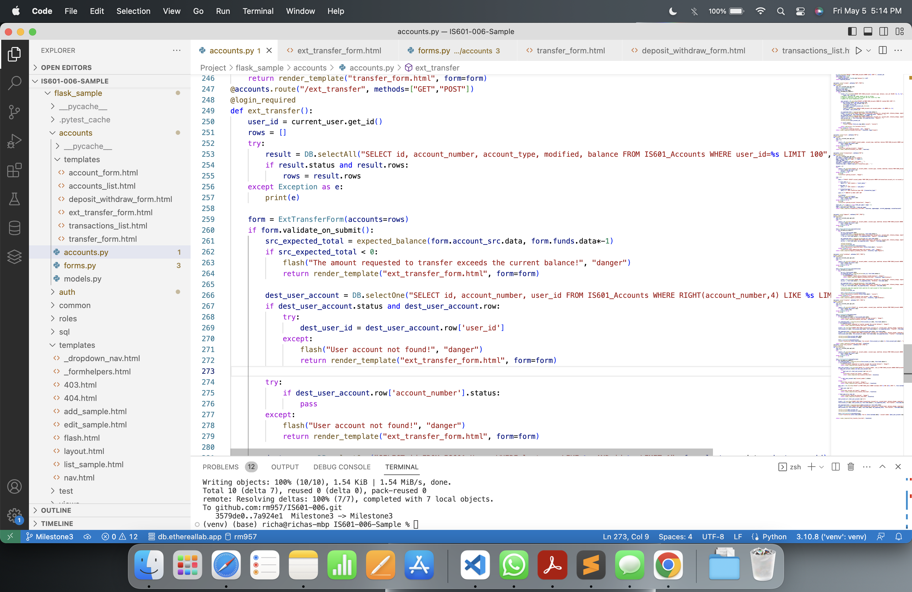The height and width of the screenshot is (592, 912).
Task: Open the Manage gear icon
Action: click(14, 515)
